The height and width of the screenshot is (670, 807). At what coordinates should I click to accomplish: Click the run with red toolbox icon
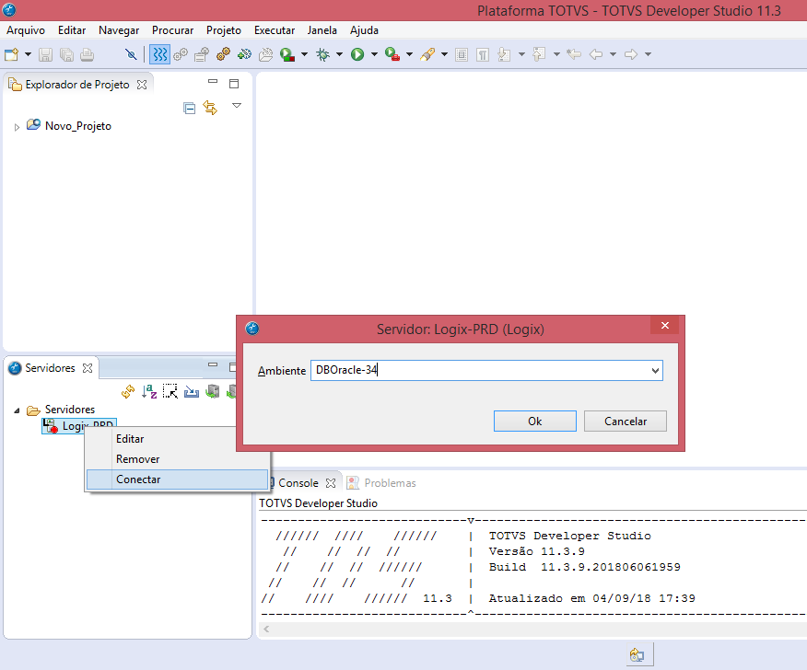[x=392, y=54]
